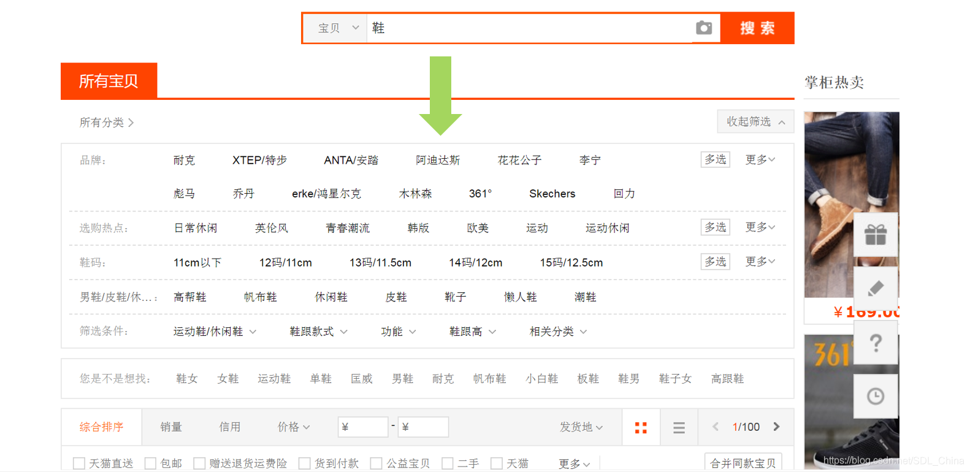Screen dimensions: 970x472
Task: Click 多选 in the 选购热点 row
Action: [715, 227]
